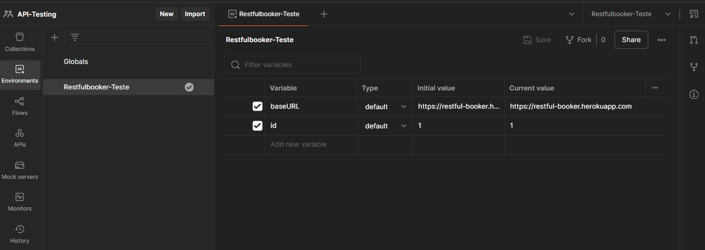Uncheck the baseURL variable checkbox
This screenshot has height=250, width=705.
[258, 107]
